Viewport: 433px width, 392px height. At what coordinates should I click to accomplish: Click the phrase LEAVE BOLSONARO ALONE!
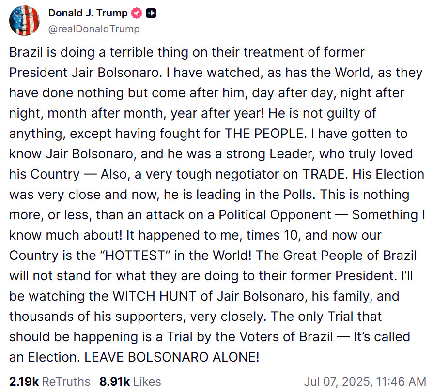click(172, 357)
